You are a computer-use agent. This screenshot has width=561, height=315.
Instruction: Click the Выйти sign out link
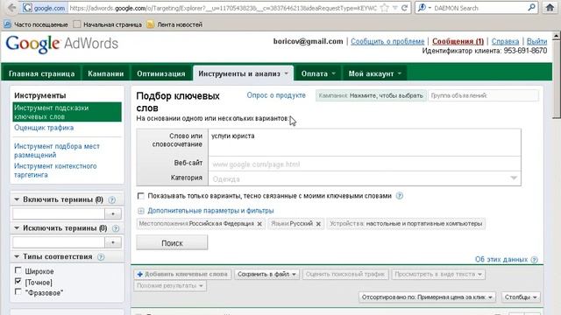(536, 41)
